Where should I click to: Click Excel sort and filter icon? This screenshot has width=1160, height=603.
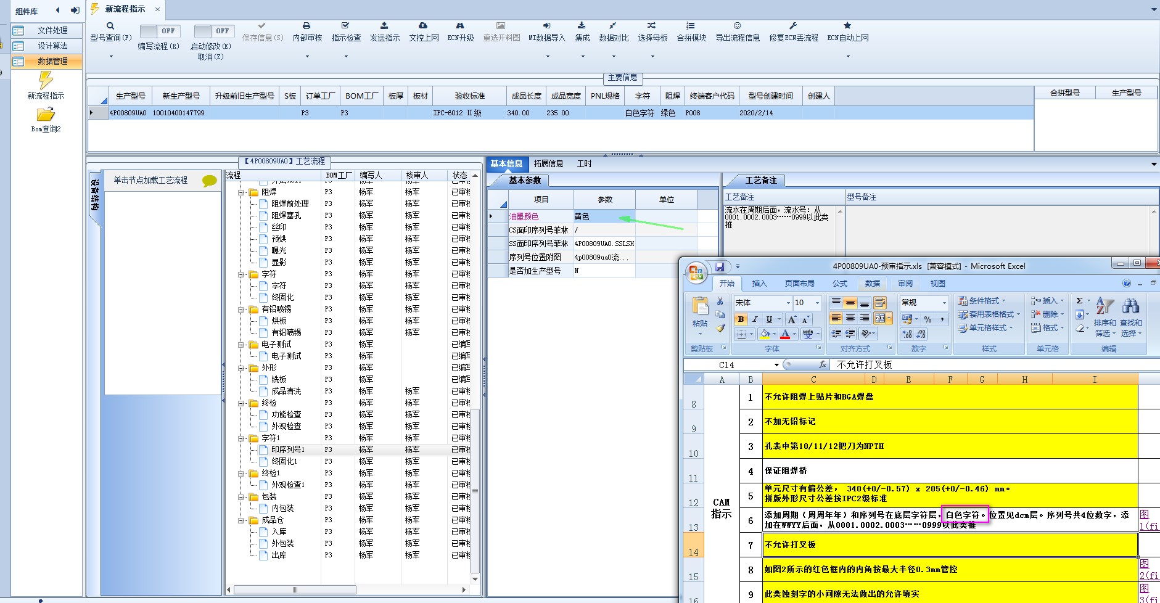pyautogui.click(x=1104, y=306)
